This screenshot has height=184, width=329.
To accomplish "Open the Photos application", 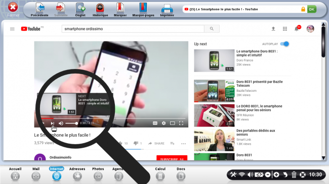I will [x=98, y=174].
